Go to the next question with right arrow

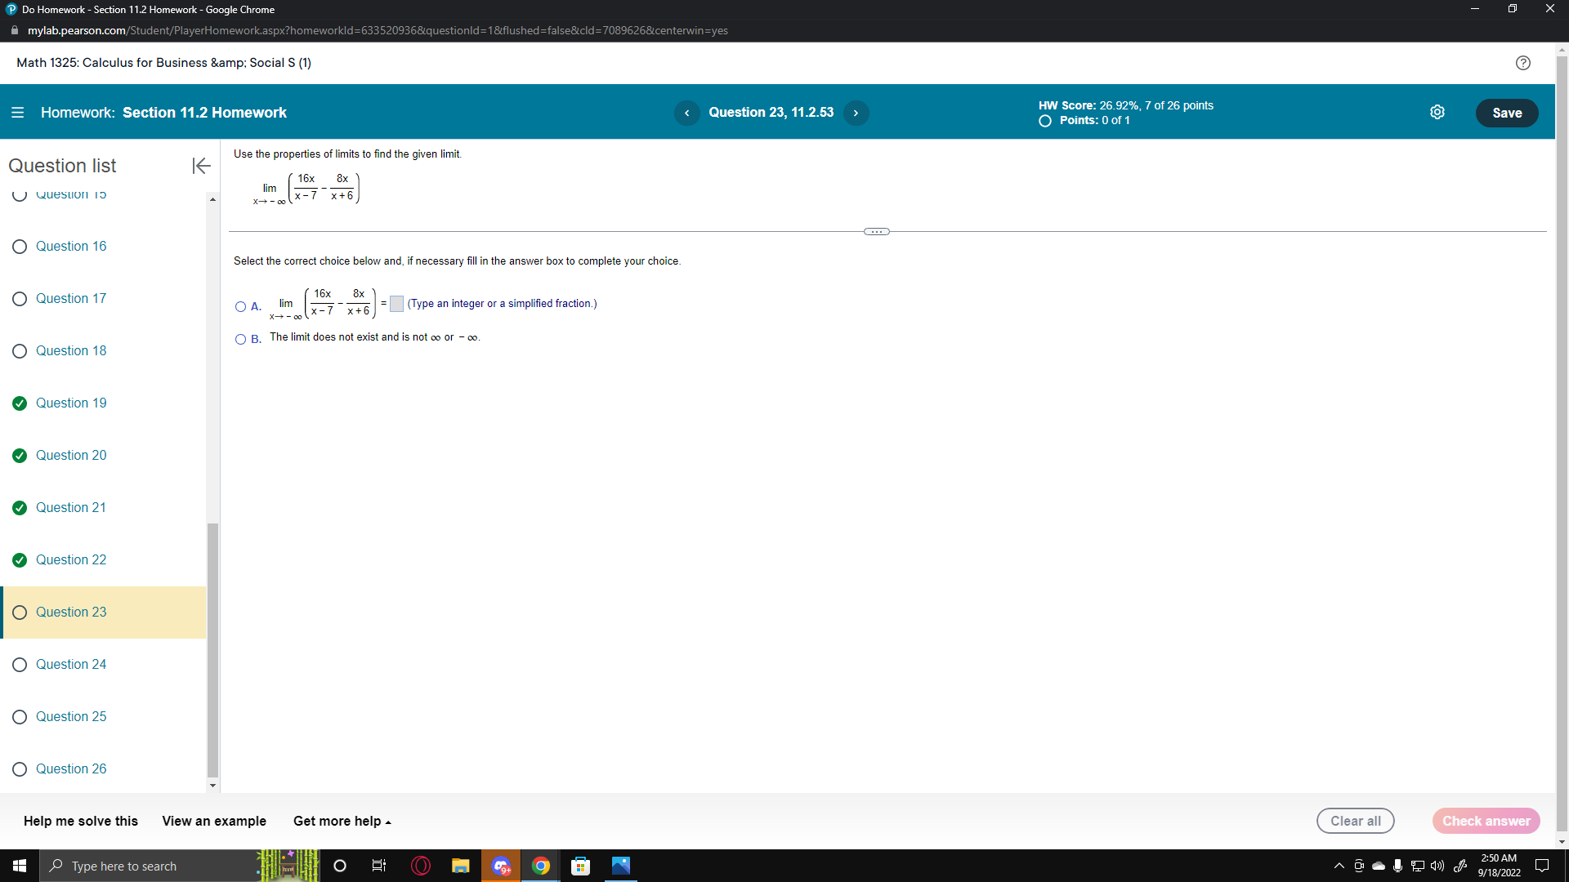click(x=856, y=113)
